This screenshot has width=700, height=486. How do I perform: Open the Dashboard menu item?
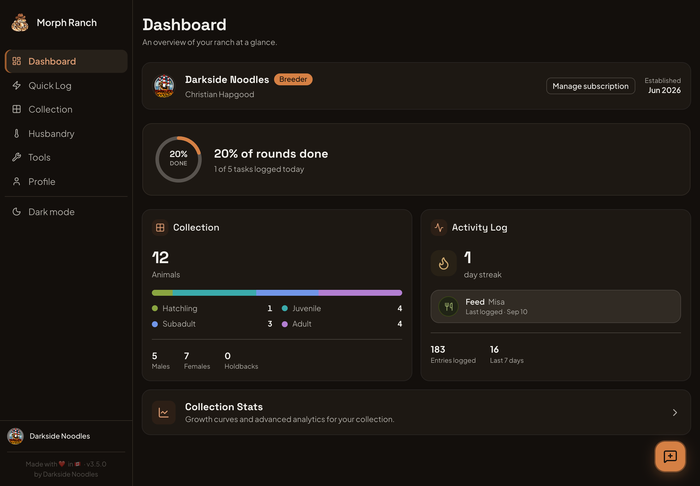pos(66,61)
